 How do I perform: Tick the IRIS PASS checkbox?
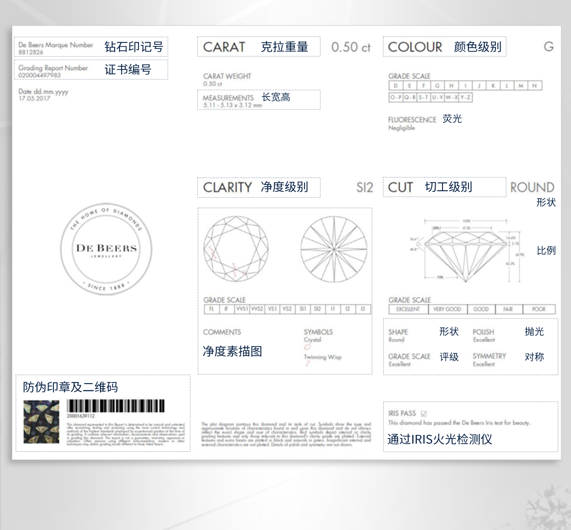423,414
